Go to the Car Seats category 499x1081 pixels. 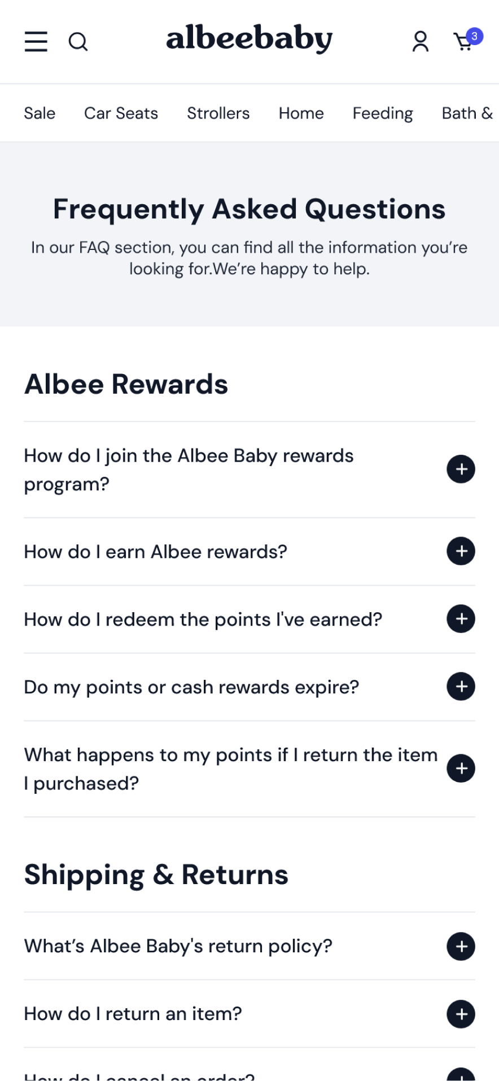click(x=121, y=113)
